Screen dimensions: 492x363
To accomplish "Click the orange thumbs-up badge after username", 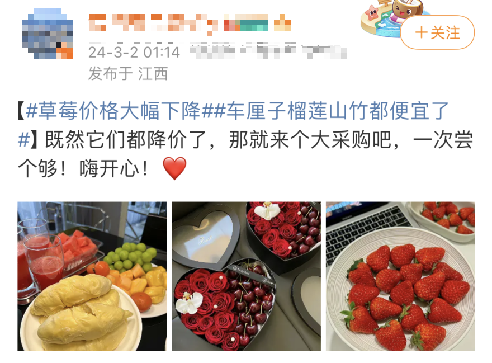I will pyautogui.click(x=282, y=22).
